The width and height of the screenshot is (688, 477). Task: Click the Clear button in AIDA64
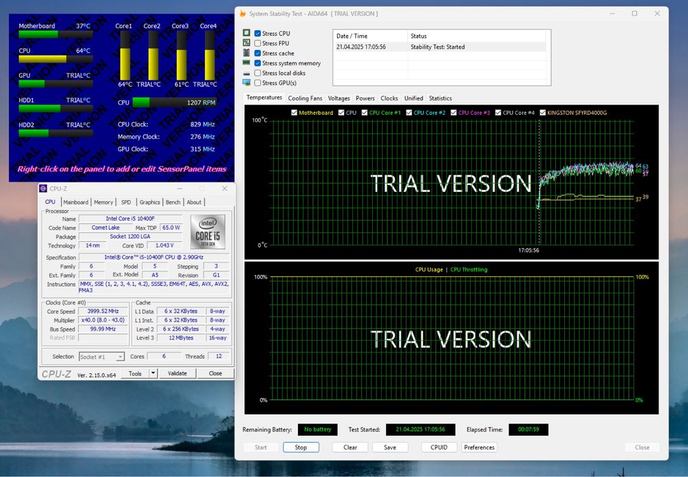350,447
